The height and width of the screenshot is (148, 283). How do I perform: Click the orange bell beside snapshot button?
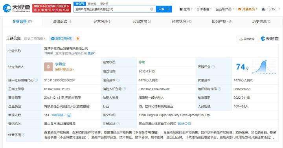click(78, 38)
